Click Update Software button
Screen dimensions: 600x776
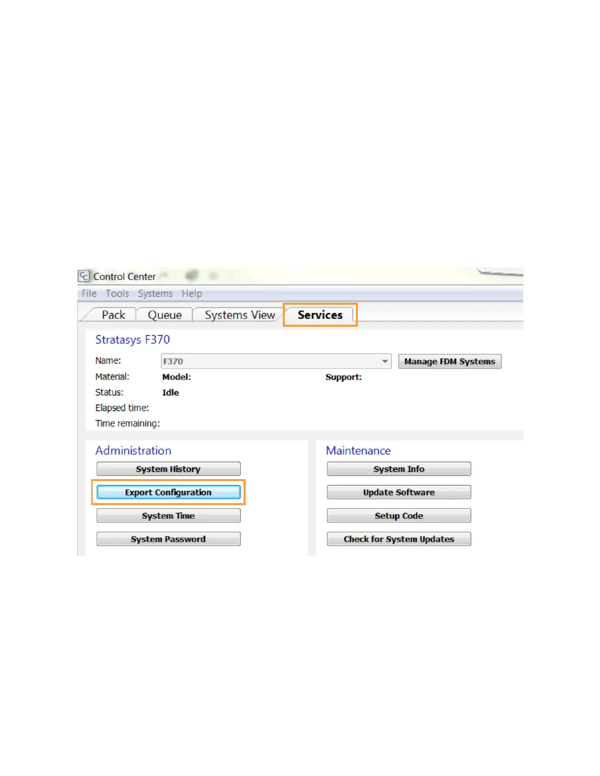(399, 492)
